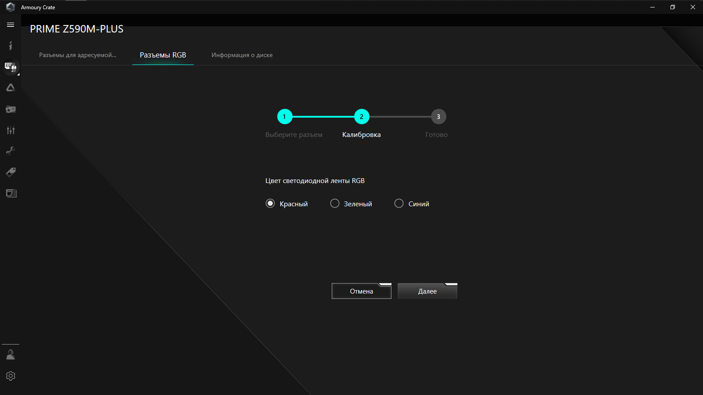The height and width of the screenshot is (395, 703).
Task: Switch to Информация о диске tab
Action: pyautogui.click(x=242, y=55)
